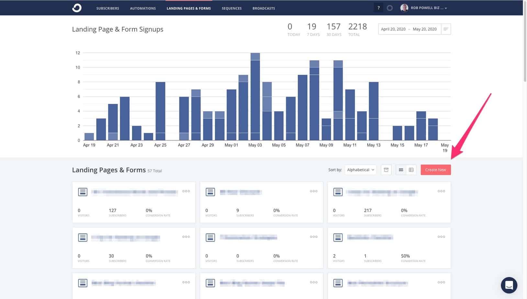
Task: Open three-dot menu on the 0 subscribers card
Action: (314, 237)
